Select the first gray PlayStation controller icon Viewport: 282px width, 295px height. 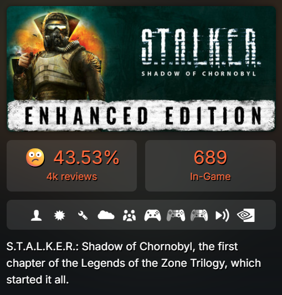click(176, 215)
